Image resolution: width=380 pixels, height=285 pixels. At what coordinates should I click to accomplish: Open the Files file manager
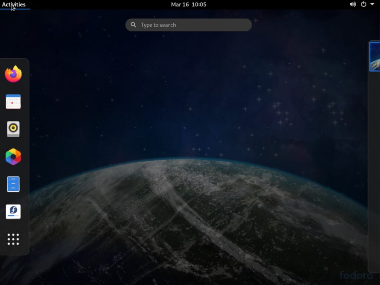coord(13,184)
